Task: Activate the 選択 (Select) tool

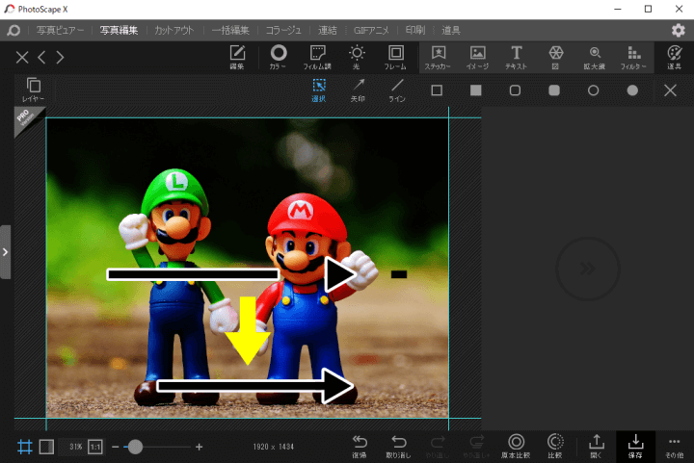Action: pyautogui.click(x=319, y=90)
